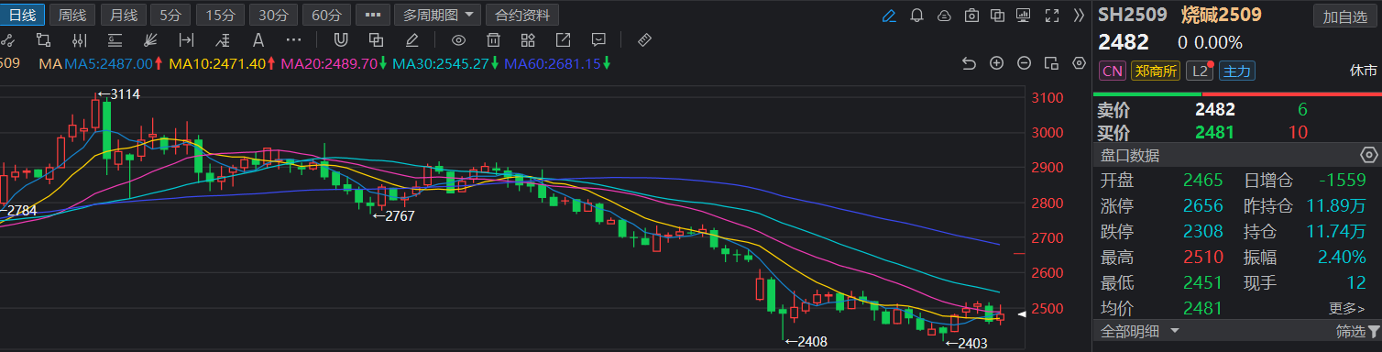Open the price alert bell icon
The width and height of the screenshot is (1382, 352).
916,16
